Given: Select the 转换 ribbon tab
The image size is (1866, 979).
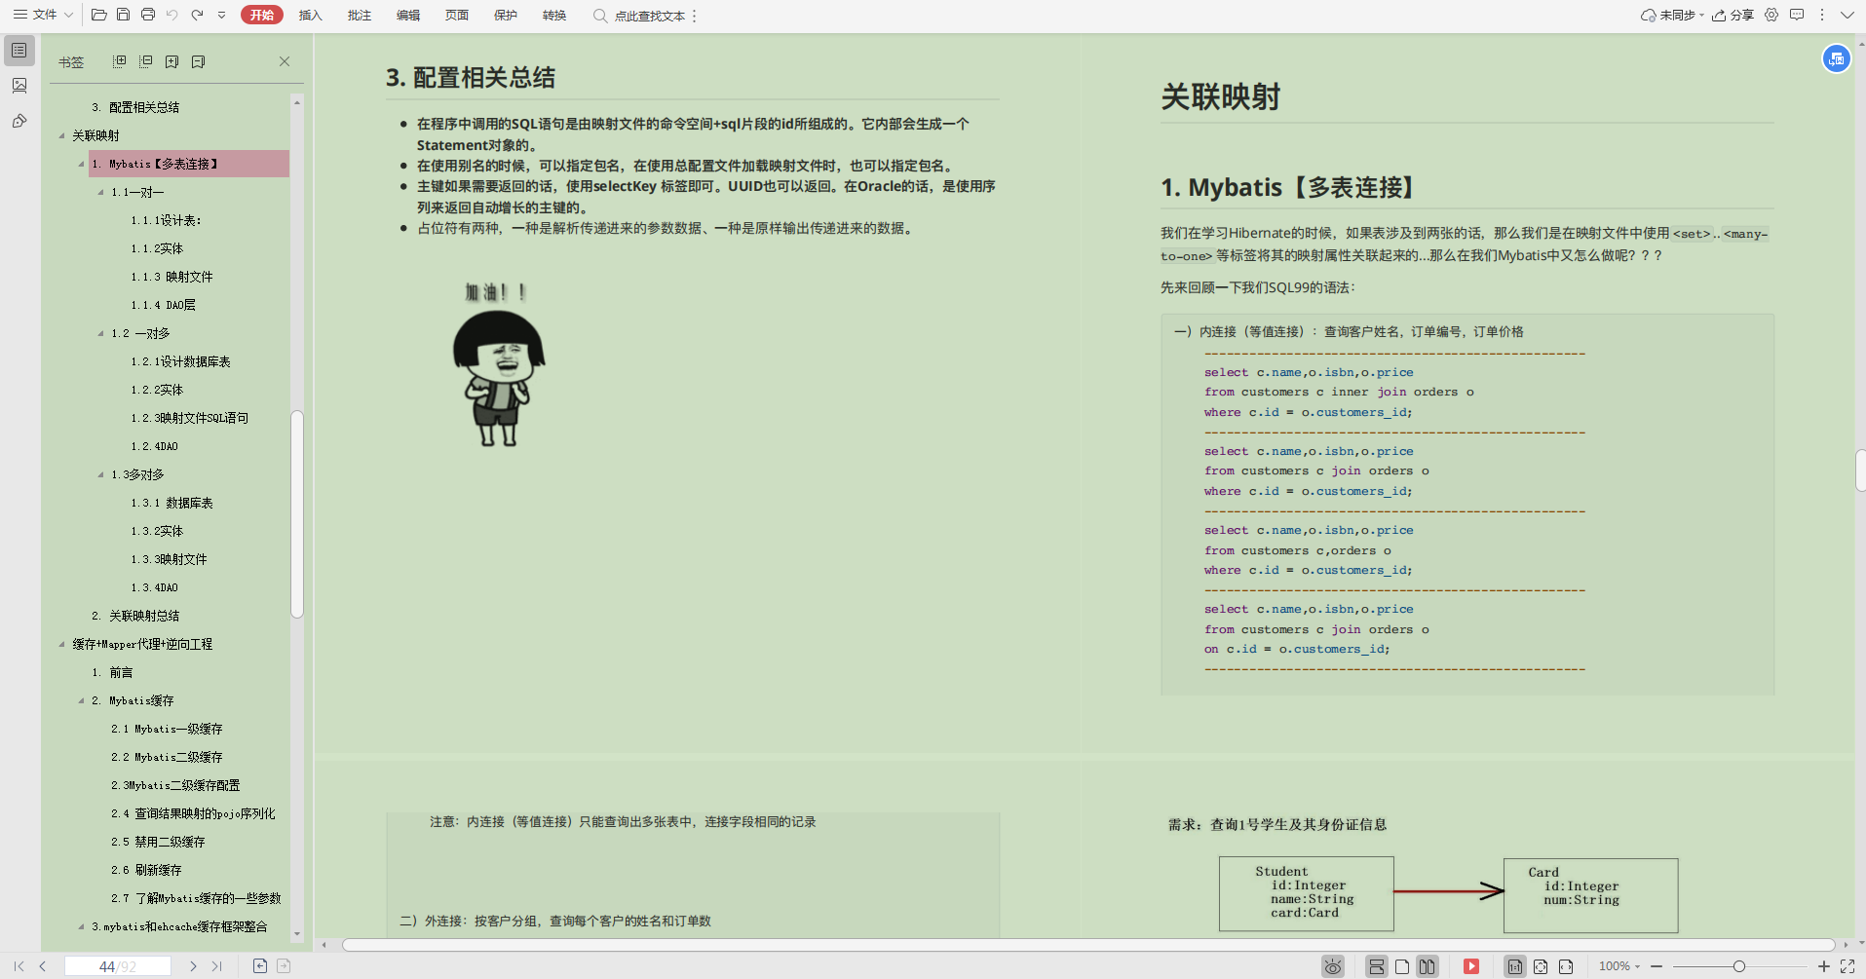Looking at the screenshot, I should [554, 15].
